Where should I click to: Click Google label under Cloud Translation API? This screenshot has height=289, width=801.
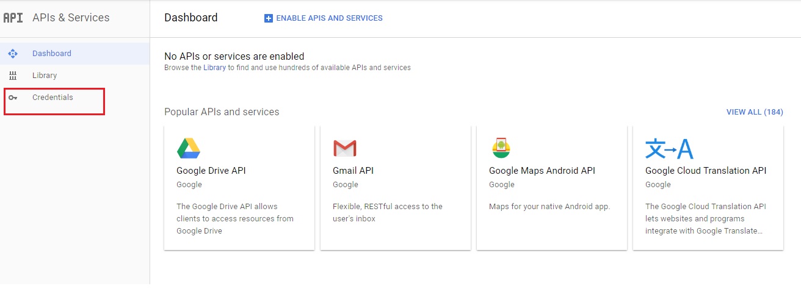coord(658,185)
